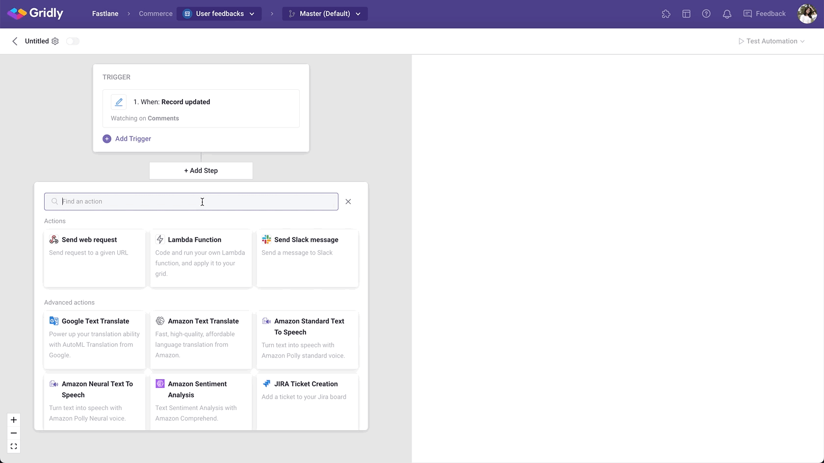Screen dimensions: 824x463
Task: Click the + Add Step button
Action: 201,171
